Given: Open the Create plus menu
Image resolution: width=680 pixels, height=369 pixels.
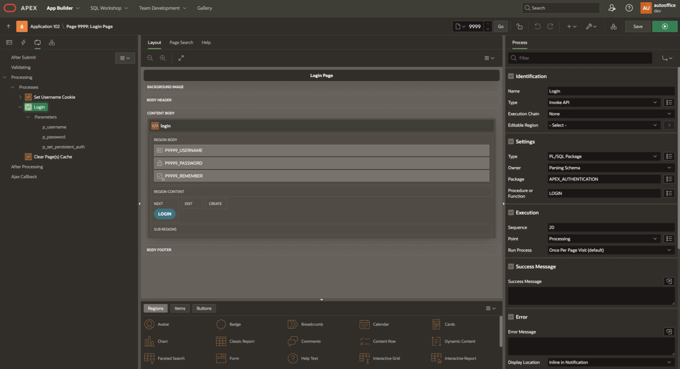Looking at the screenshot, I should [x=571, y=26].
